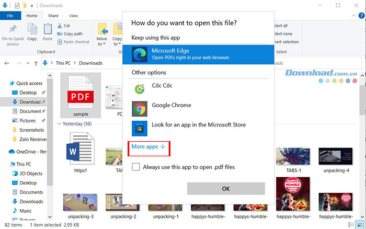Image resolution: width=366 pixels, height=229 pixels.
Task: Select Cốc Cốc browser option
Action: coord(198,89)
